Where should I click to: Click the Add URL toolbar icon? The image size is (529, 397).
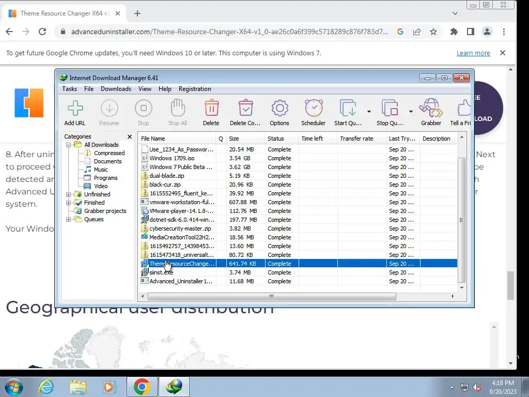[75, 113]
